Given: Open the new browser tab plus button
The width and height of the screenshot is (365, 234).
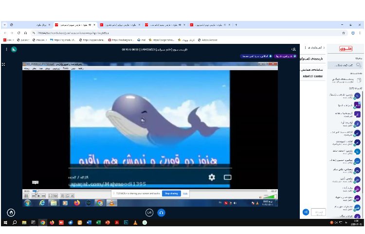Looking at the screenshot, I should [236, 24].
